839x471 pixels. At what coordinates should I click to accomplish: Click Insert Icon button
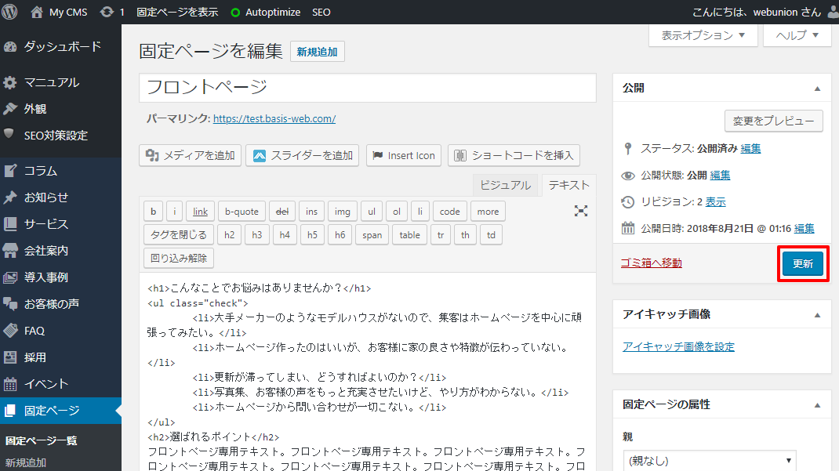tap(404, 156)
